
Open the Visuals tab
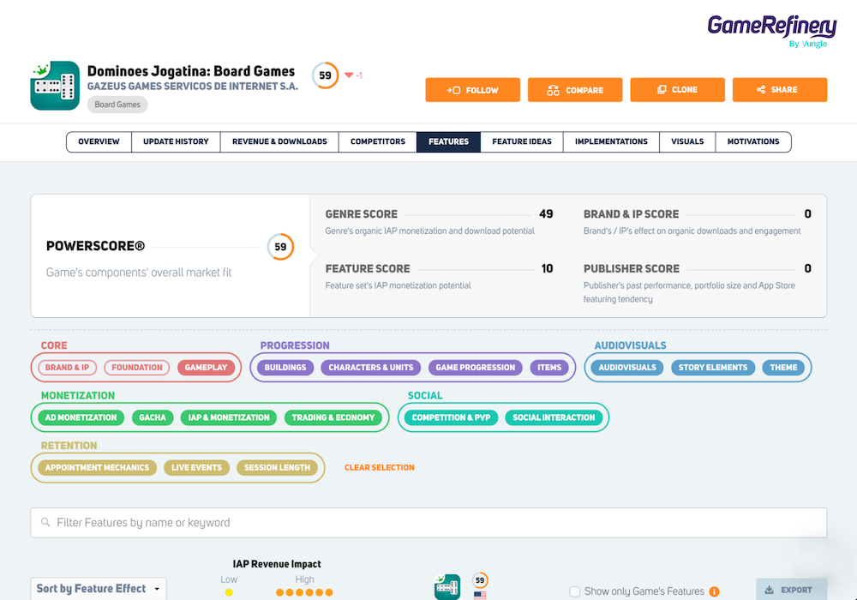click(687, 141)
